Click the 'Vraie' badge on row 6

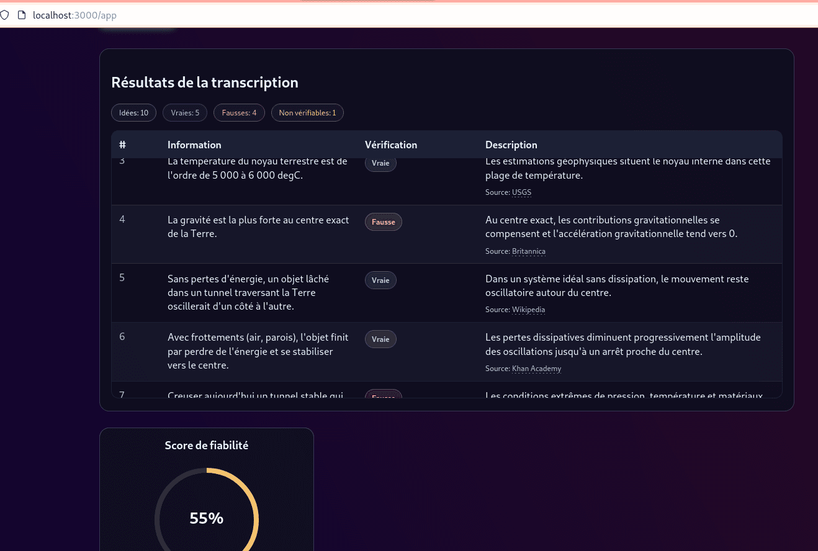380,339
